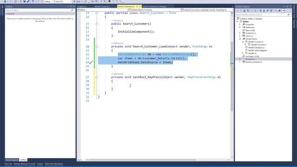The width and height of the screenshot is (297, 167).
Task: Open the Server Explorer bottom tab
Action: tap(12, 160)
